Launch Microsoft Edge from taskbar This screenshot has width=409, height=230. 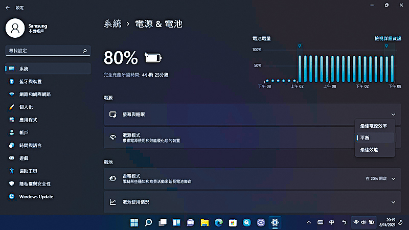219,222
